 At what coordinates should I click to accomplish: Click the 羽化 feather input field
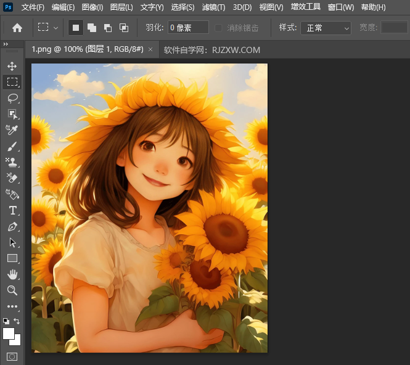tap(188, 28)
